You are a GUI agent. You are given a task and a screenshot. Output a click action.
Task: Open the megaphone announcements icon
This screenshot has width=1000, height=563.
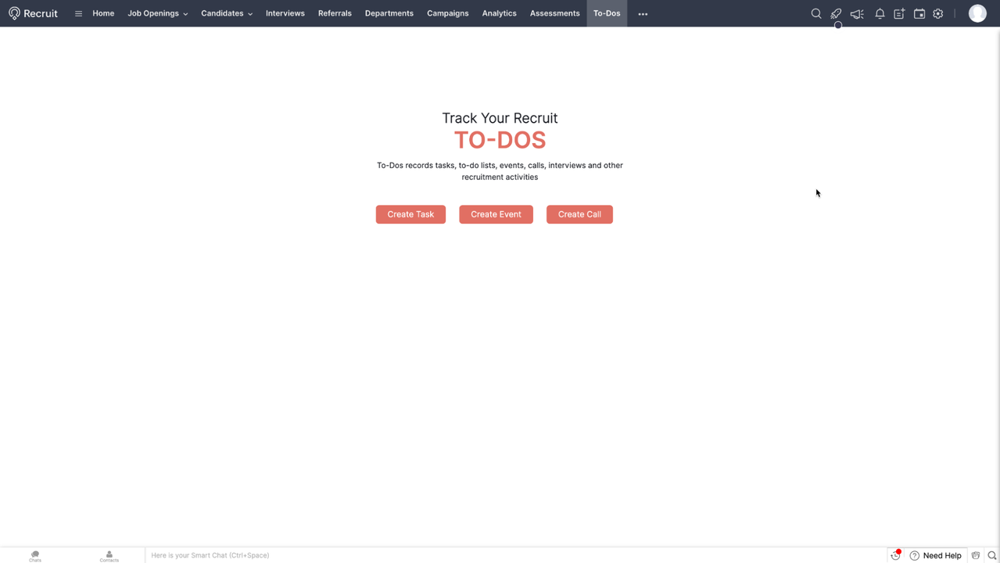pos(857,13)
